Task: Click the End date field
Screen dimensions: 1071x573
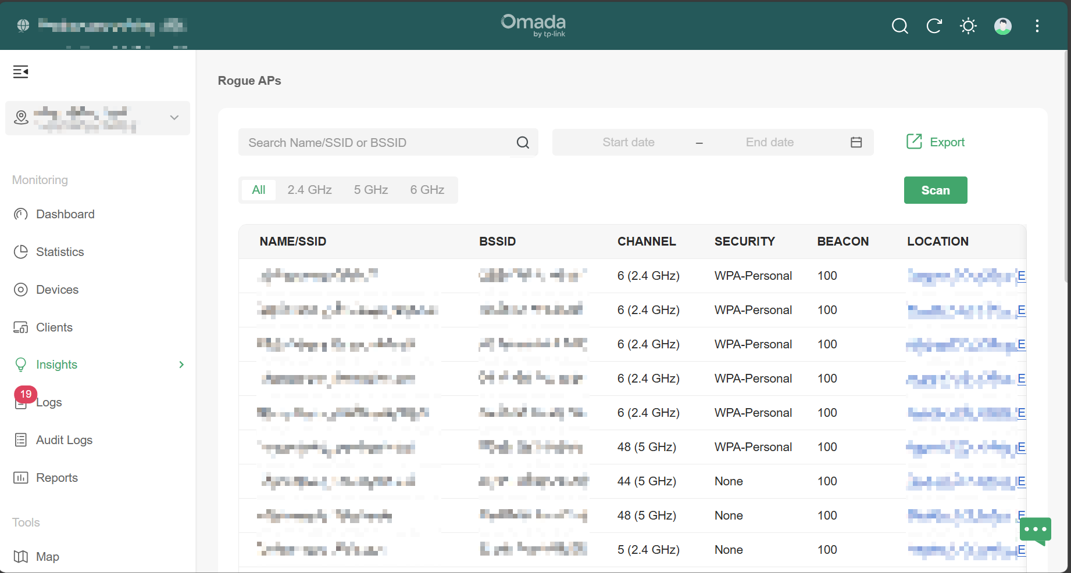Action: [x=770, y=142]
